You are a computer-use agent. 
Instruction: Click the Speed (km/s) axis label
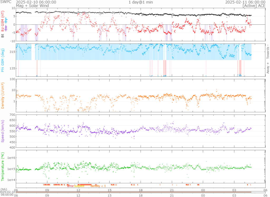[3, 131]
